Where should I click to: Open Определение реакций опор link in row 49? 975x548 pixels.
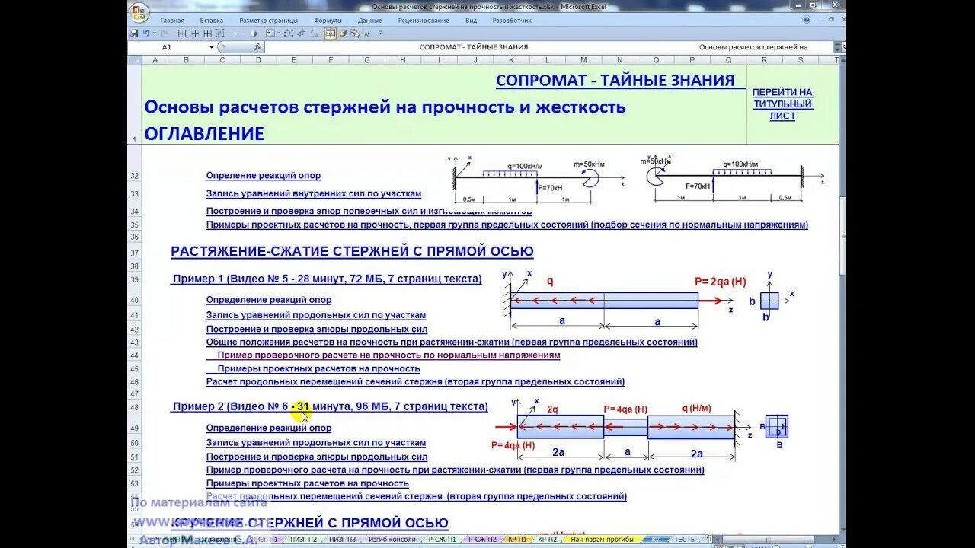pos(269,429)
